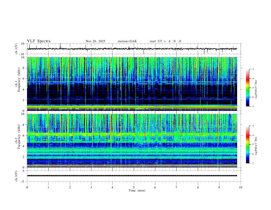Click the lower PSD color bar beside ch.2
271x210 pixels.
coord(248,144)
